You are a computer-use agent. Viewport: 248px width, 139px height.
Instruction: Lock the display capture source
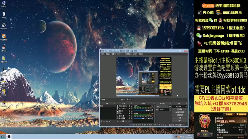pyautogui.click(x=132, y=118)
